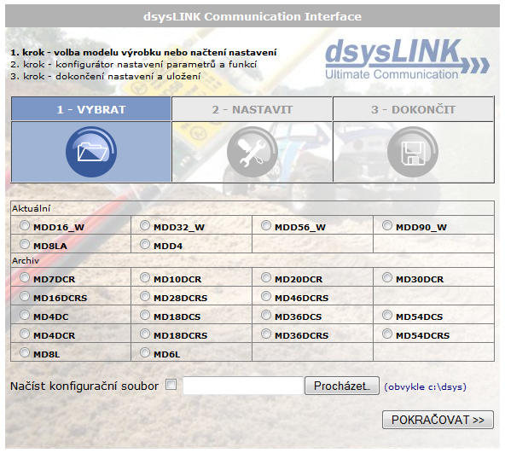Go to the 3 - DOKONČIT step tab
Screen dimensions: 505x453
pos(413,109)
